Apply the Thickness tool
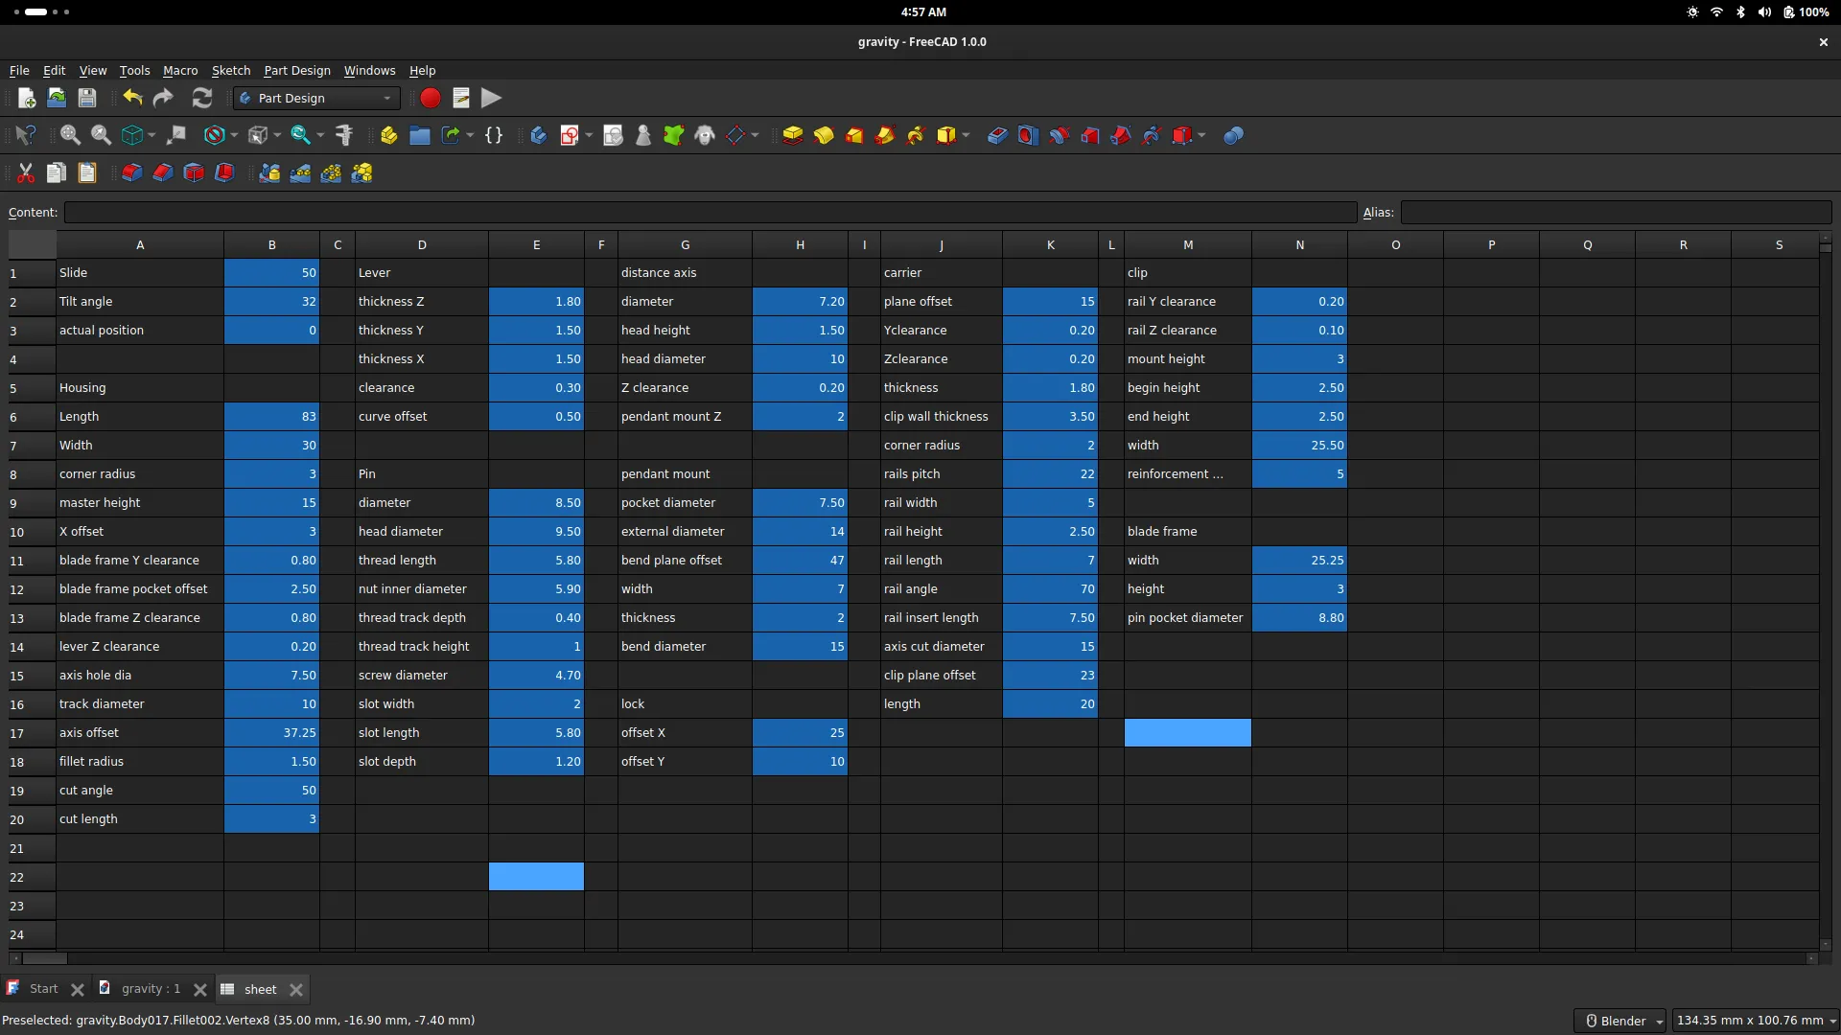The image size is (1841, 1035). 224,172
